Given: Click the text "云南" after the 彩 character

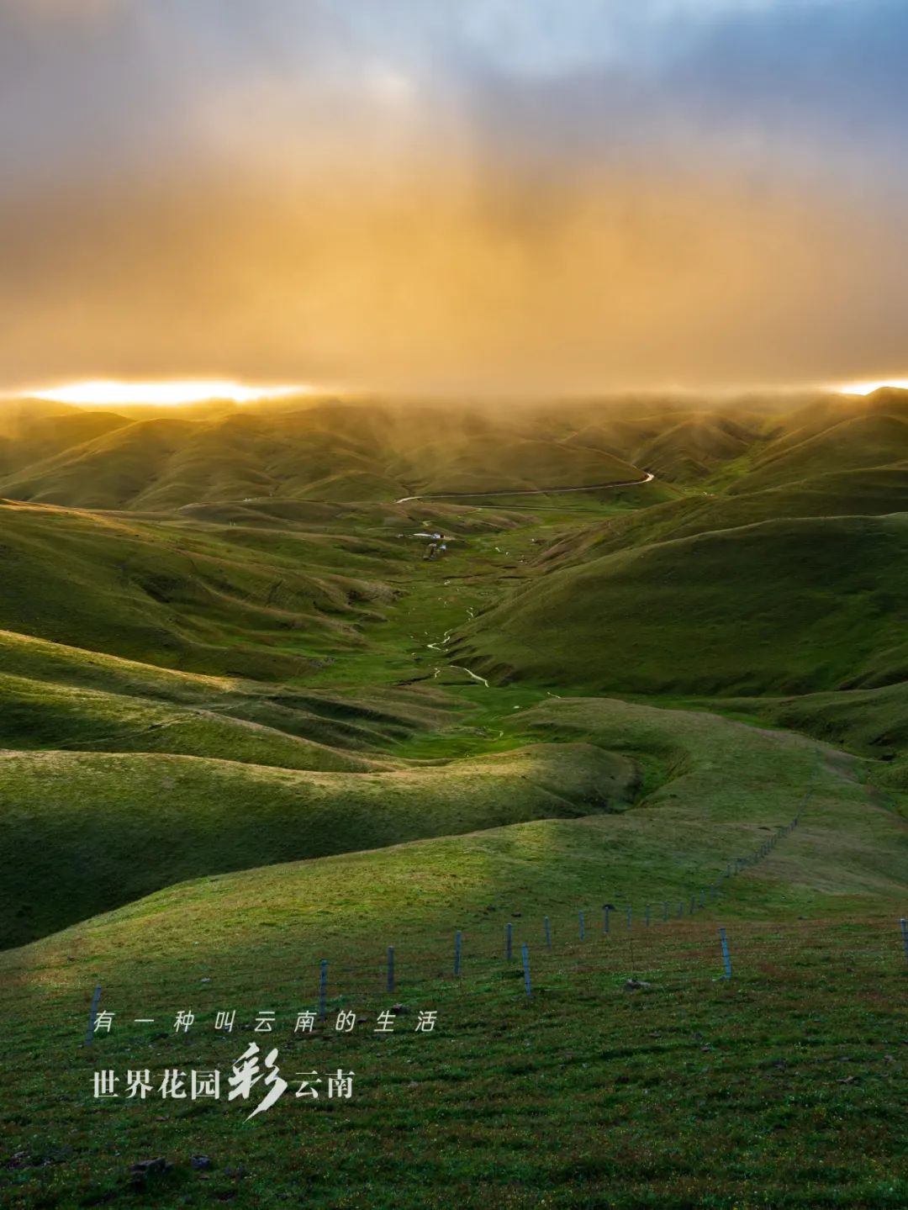Looking at the screenshot, I should pos(324,1084).
